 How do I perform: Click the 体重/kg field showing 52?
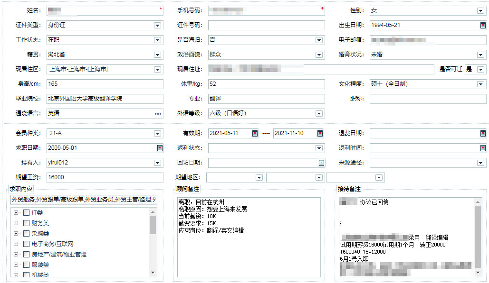(x=266, y=84)
